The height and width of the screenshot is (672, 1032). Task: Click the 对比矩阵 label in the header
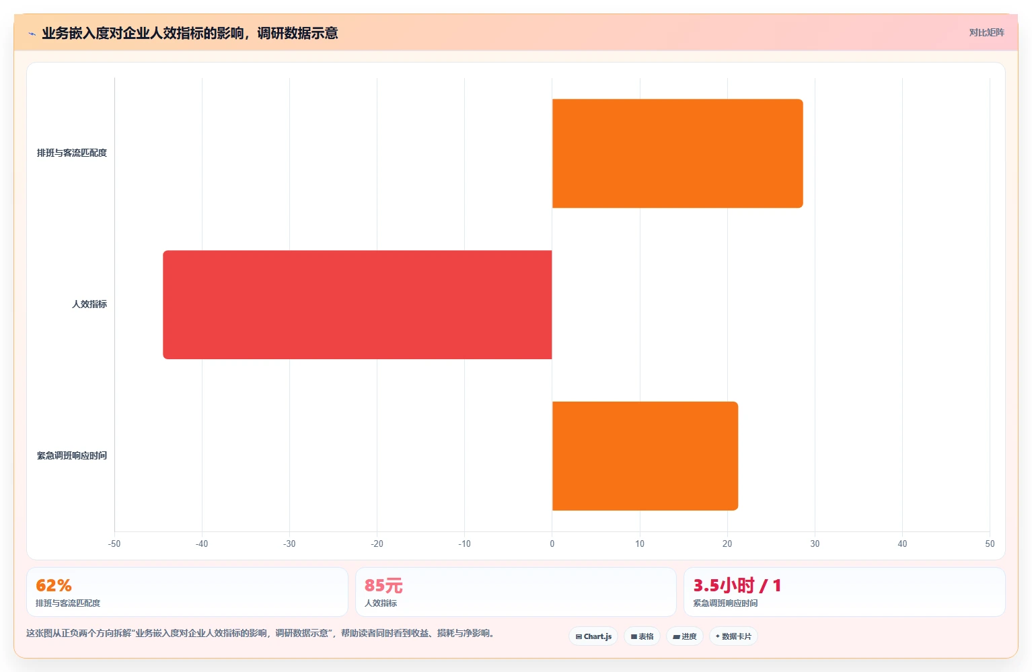[986, 32]
